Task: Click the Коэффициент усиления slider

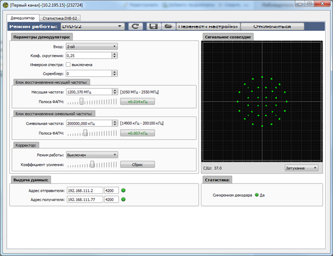Action: coord(91,164)
